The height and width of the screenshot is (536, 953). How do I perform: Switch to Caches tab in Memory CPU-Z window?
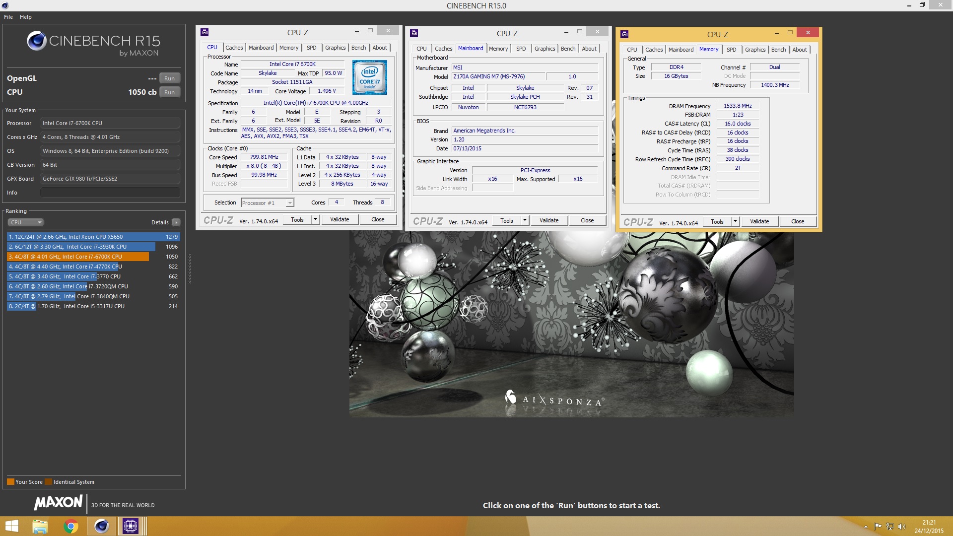654,50
